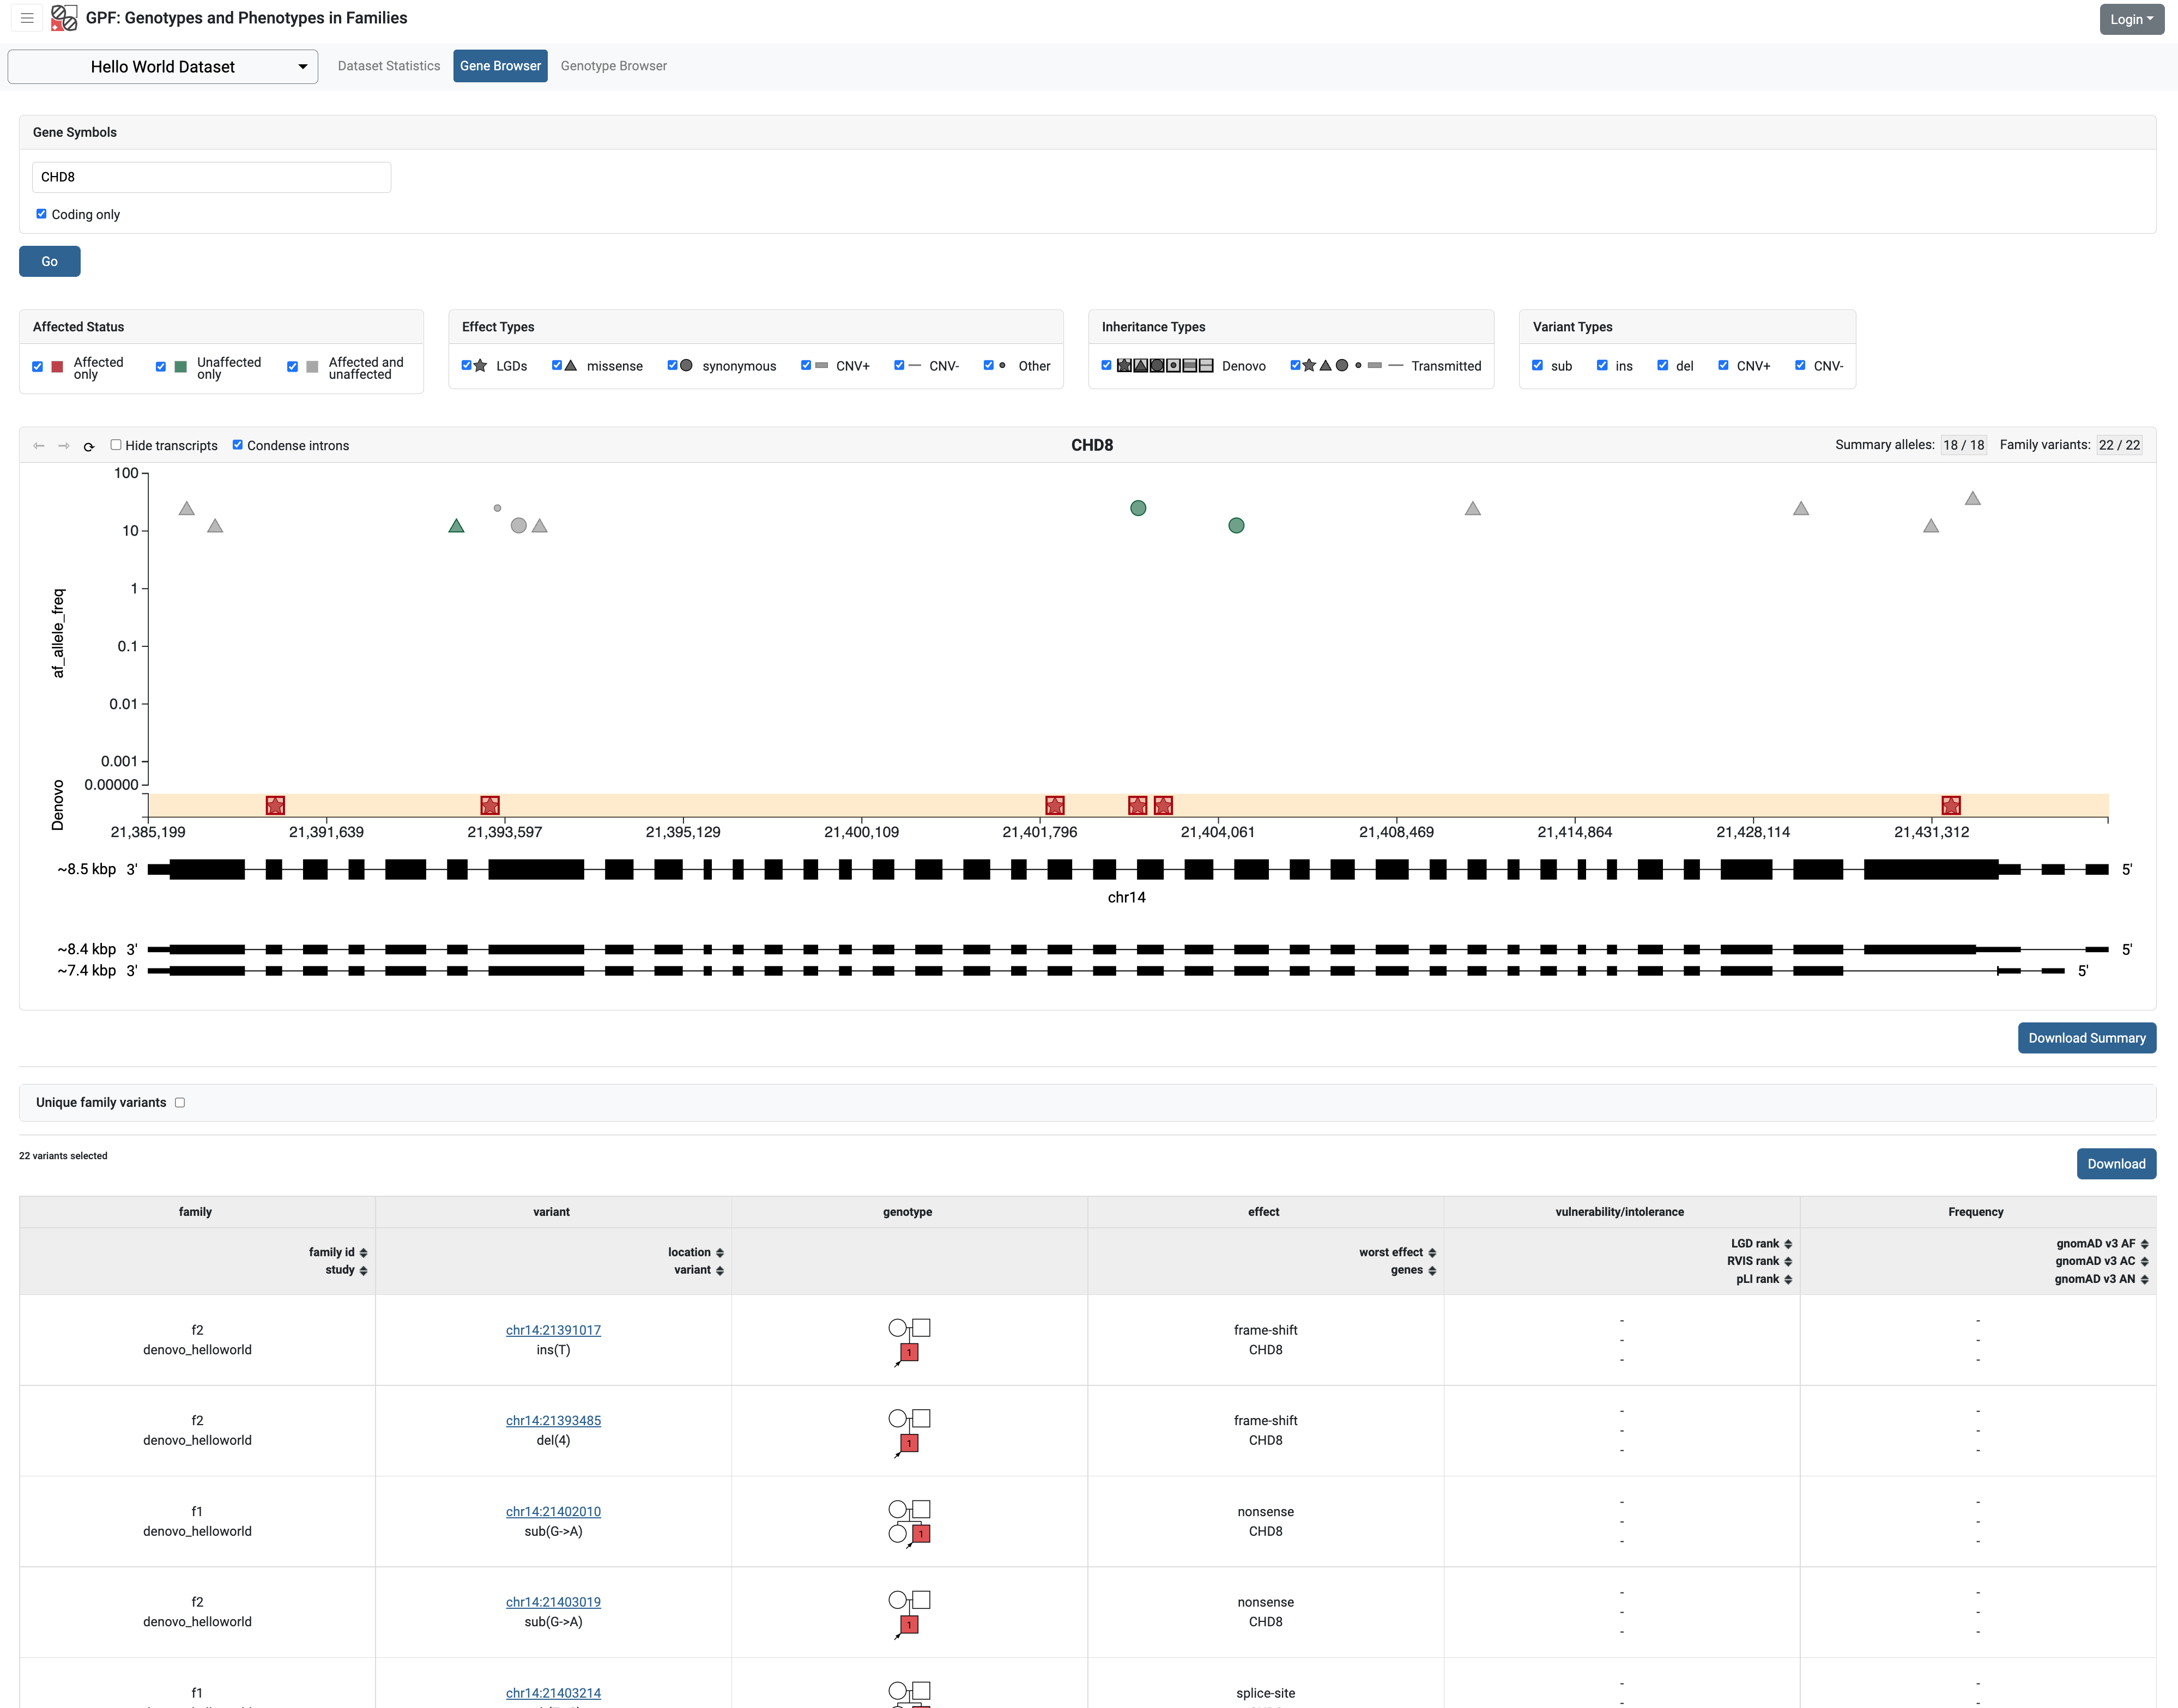Viewport: 2178px width, 1708px height.
Task: Select the green missense triangle variant
Action: click(456, 525)
